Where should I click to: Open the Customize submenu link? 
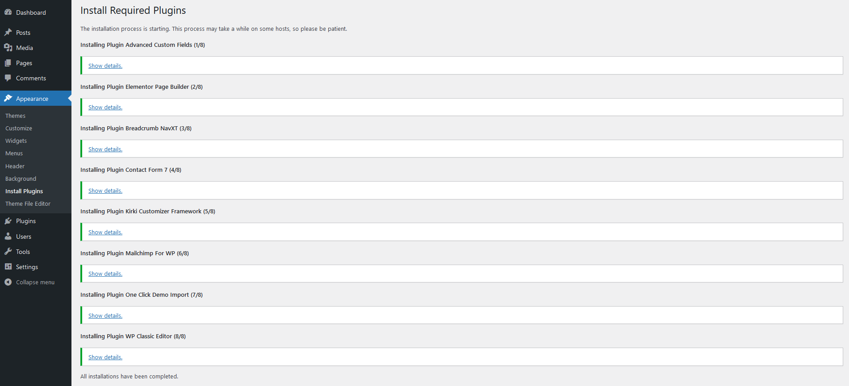19,128
